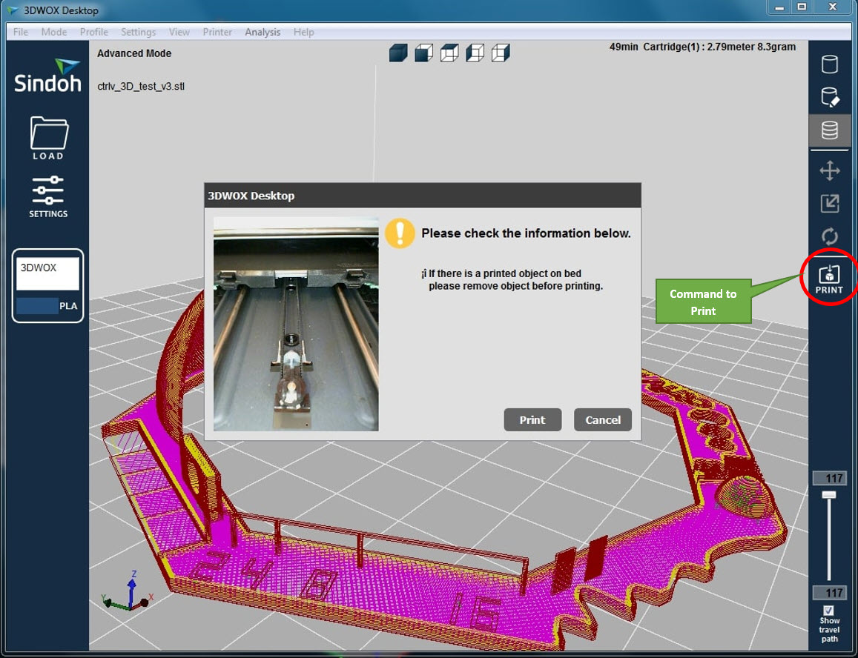Click the PRINT icon in sidebar
The image size is (858, 658).
tap(830, 279)
